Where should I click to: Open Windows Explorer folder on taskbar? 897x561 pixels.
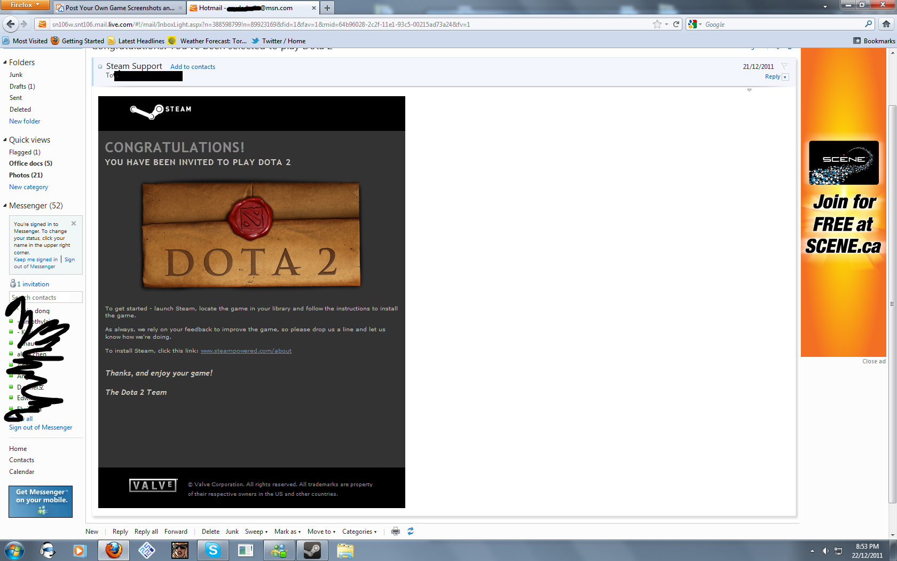coord(345,550)
